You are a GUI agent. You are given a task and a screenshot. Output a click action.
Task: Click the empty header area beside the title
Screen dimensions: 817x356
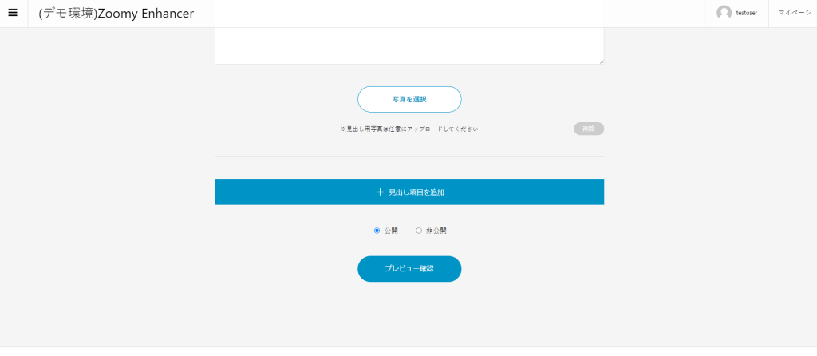pos(447,14)
